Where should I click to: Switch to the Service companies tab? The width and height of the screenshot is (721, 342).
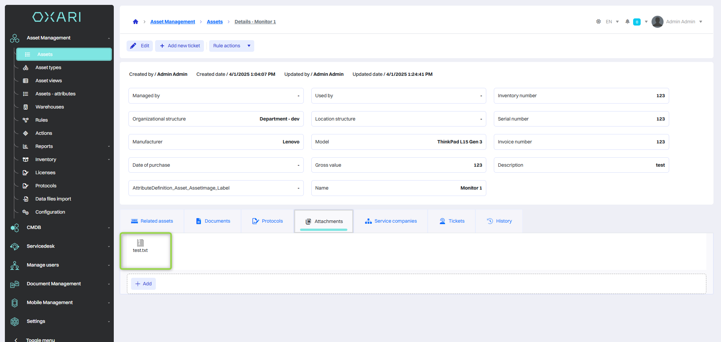click(x=391, y=221)
